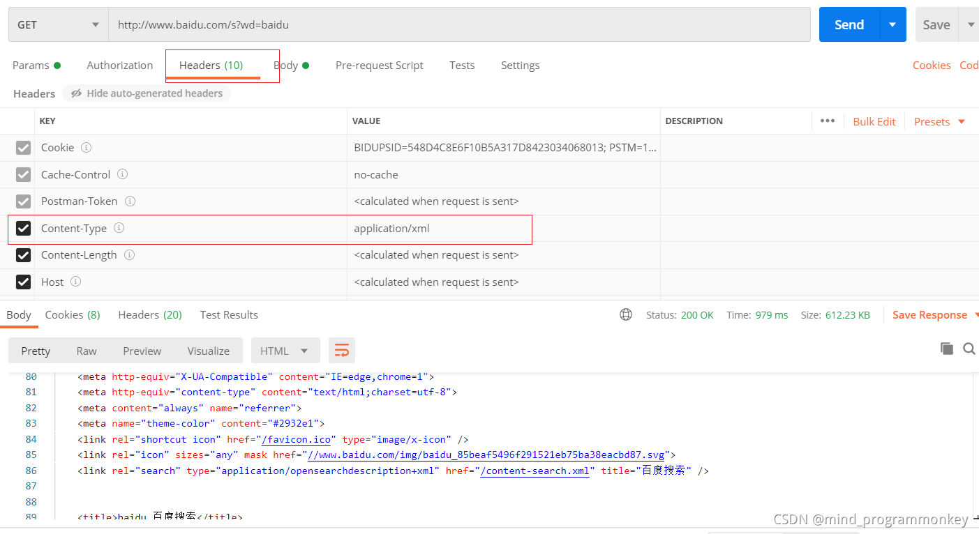
Task: Click the Size 612.23 KB text
Action: [x=835, y=315]
